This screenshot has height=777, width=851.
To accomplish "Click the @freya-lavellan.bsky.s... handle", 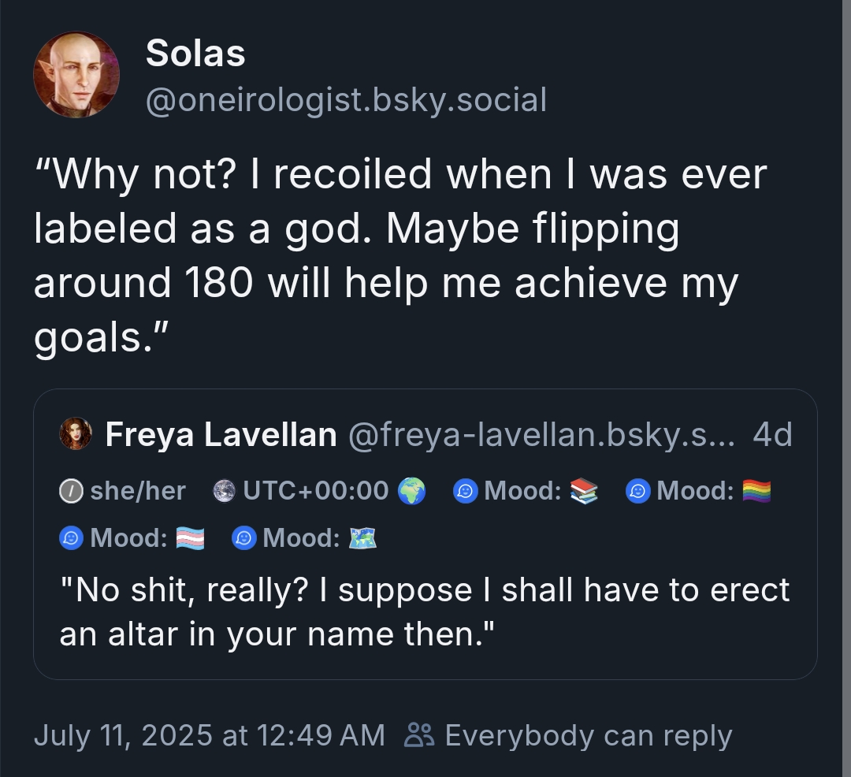I will pyautogui.click(x=541, y=434).
